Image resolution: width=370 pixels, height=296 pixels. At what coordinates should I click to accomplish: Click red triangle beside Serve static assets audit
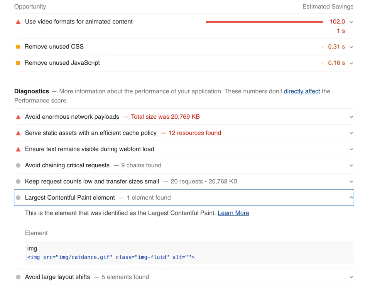tap(18, 133)
